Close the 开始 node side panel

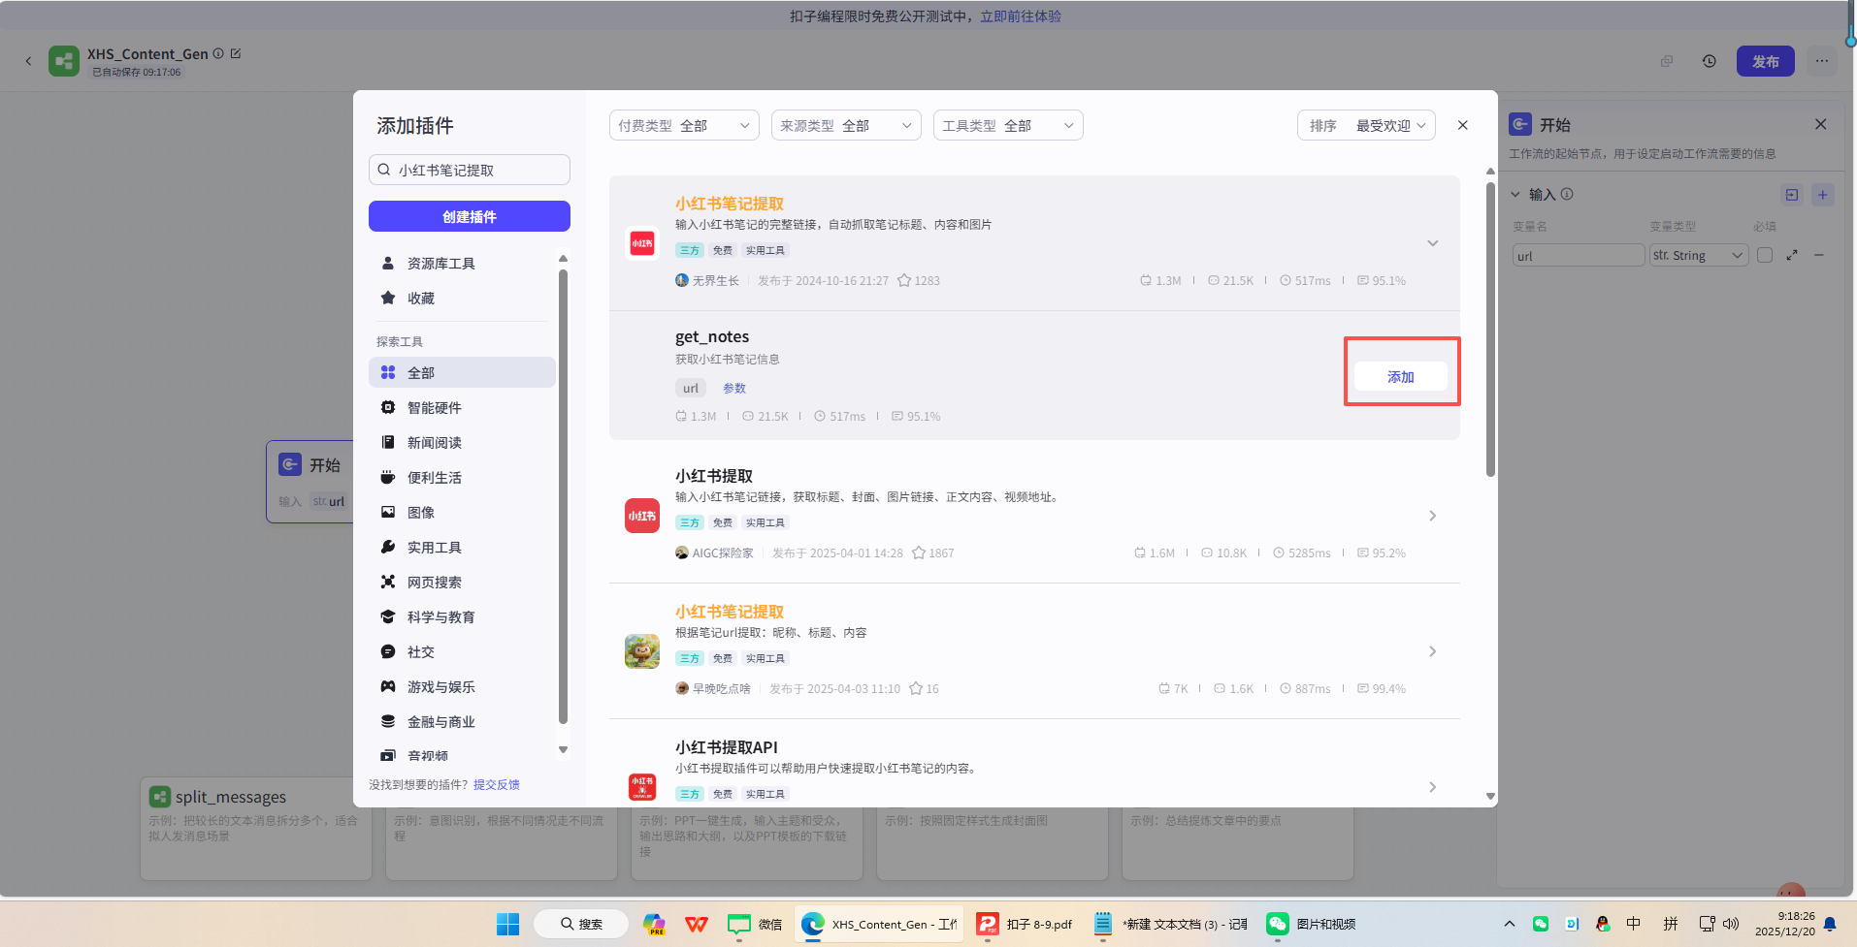pos(1820,124)
